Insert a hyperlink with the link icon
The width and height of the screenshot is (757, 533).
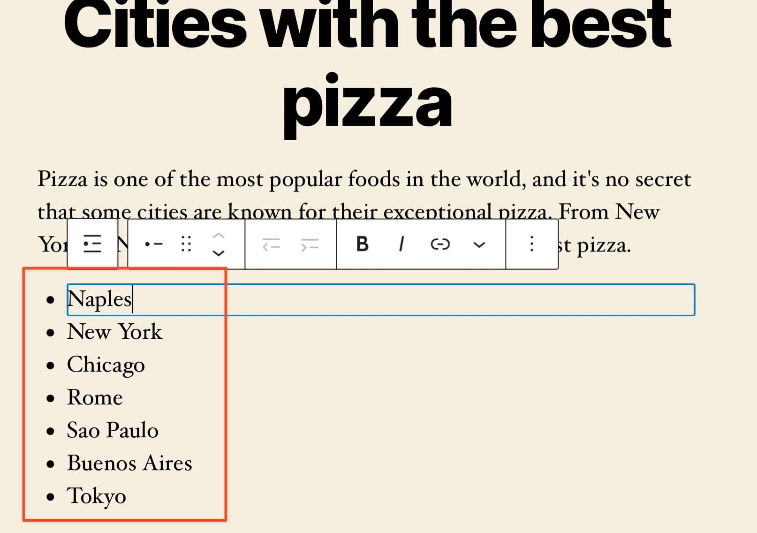pyautogui.click(x=439, y=244)
